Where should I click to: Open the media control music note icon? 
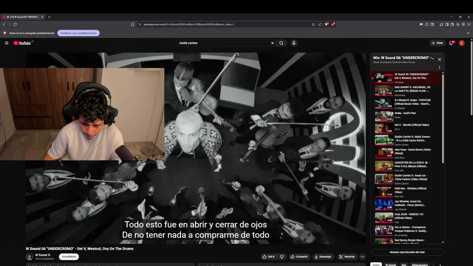point(441,24)
